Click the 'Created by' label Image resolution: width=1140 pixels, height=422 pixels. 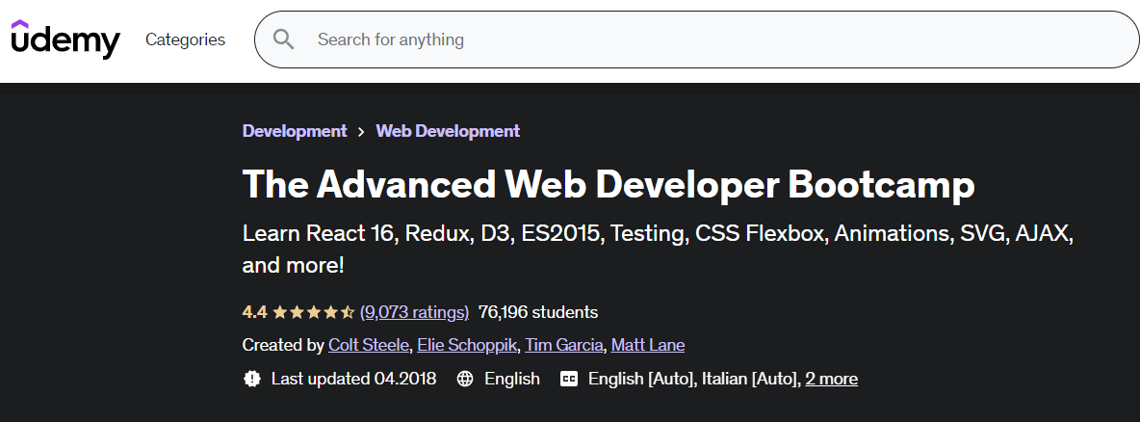coord(283,345)
